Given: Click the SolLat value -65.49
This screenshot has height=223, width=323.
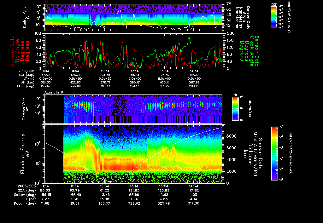Looking at the screenshot, I should click(75, 195).
